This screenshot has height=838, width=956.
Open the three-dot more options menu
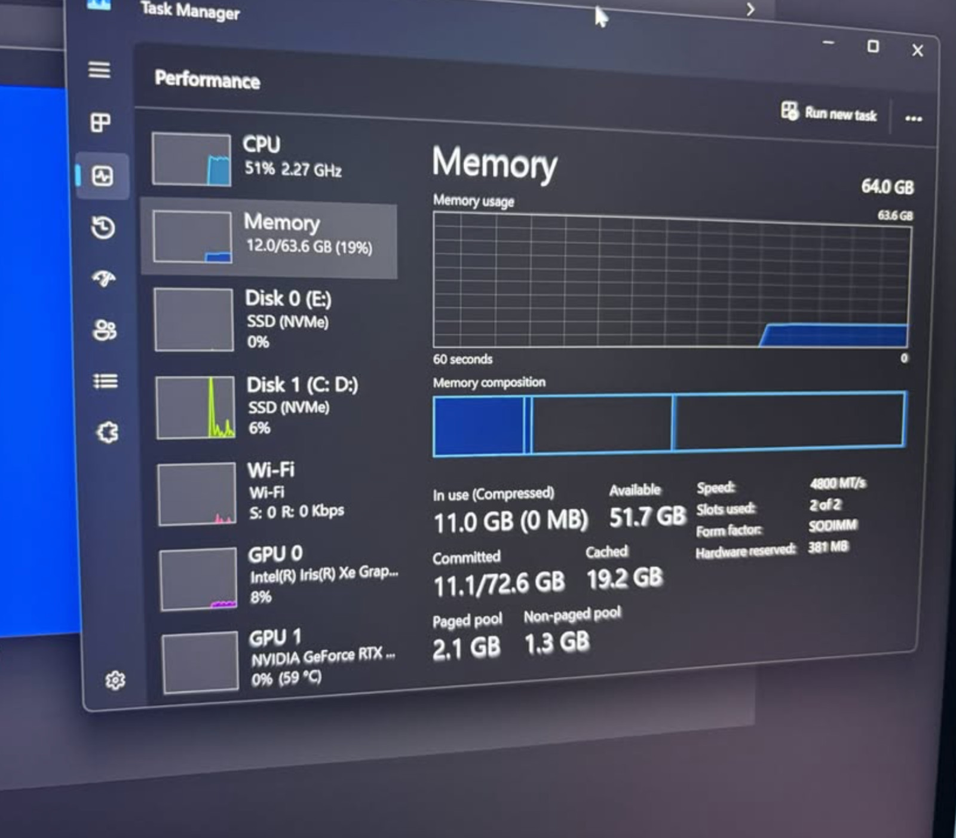(x=913, y=118)
